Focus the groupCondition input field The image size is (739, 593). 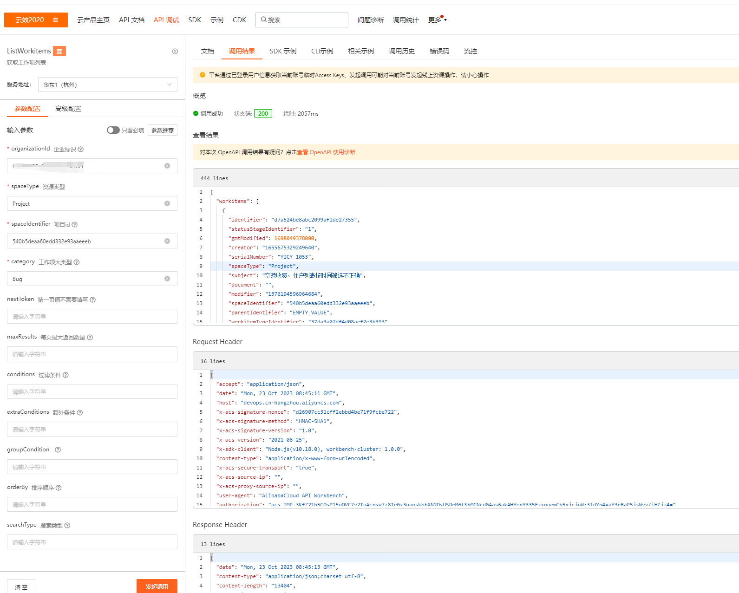click(x=92, y=467)
